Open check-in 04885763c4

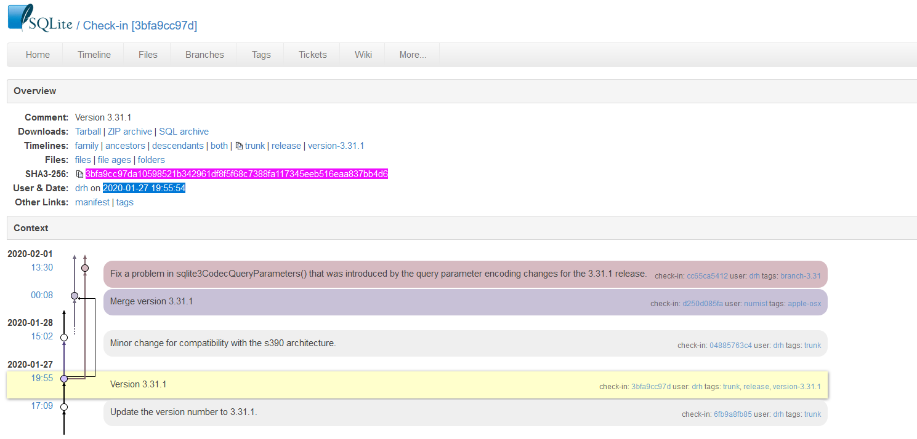(x=730, y=346)
